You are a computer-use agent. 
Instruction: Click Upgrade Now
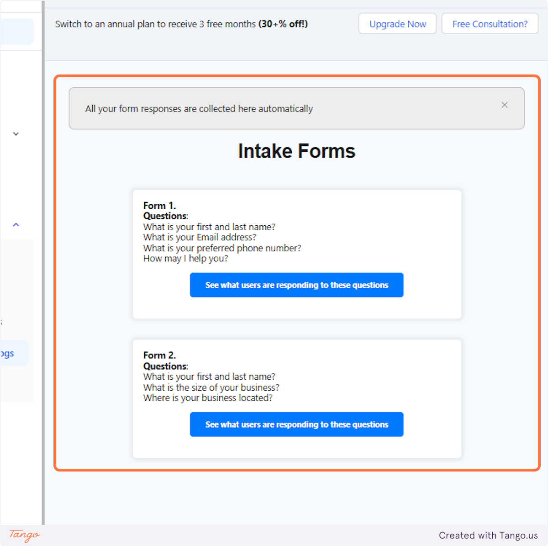pyautogui.click(x=397, y=23)
